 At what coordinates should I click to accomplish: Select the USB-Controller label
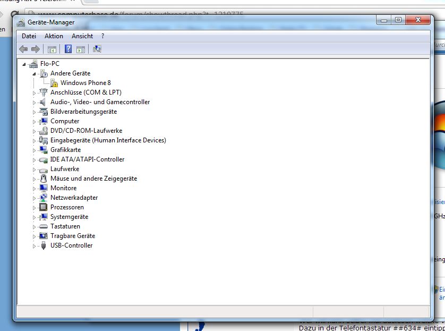[x=72, y=245]
